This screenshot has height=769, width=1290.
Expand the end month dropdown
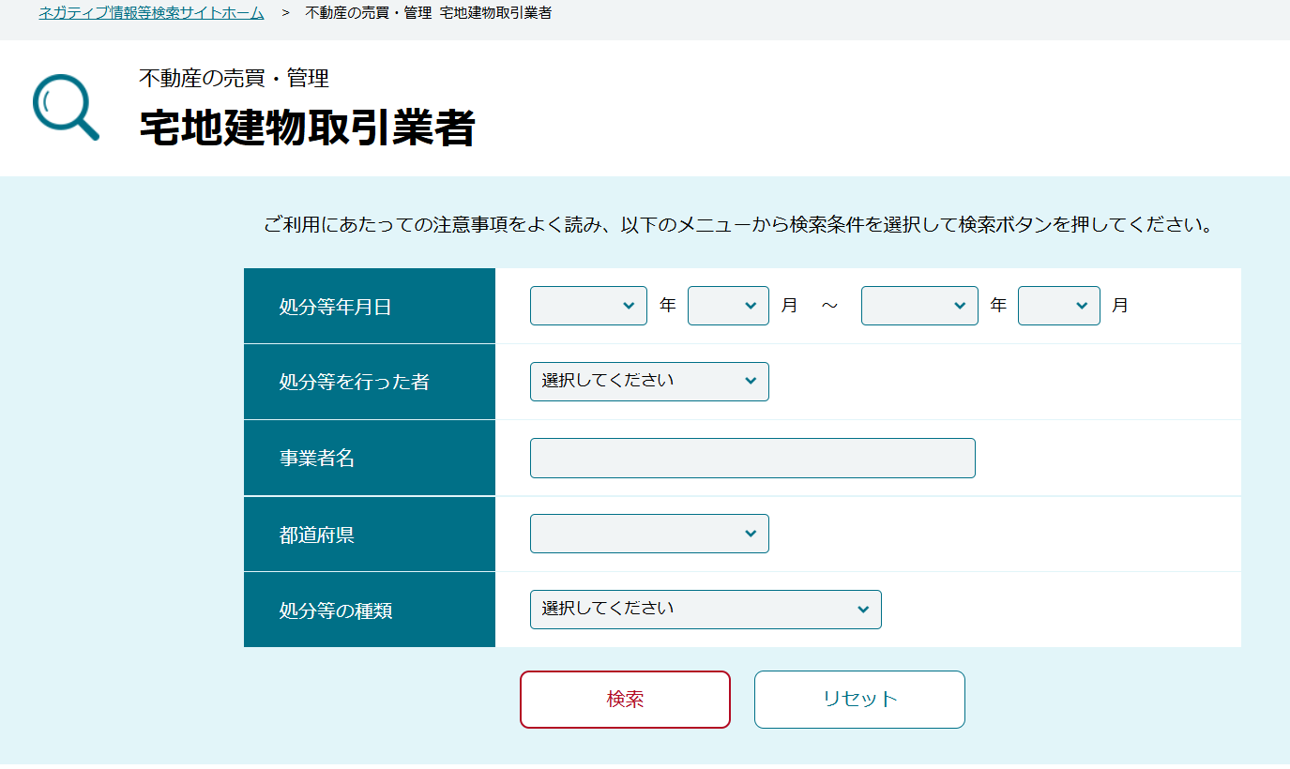pyautogui.click(x=1058, y=306)
